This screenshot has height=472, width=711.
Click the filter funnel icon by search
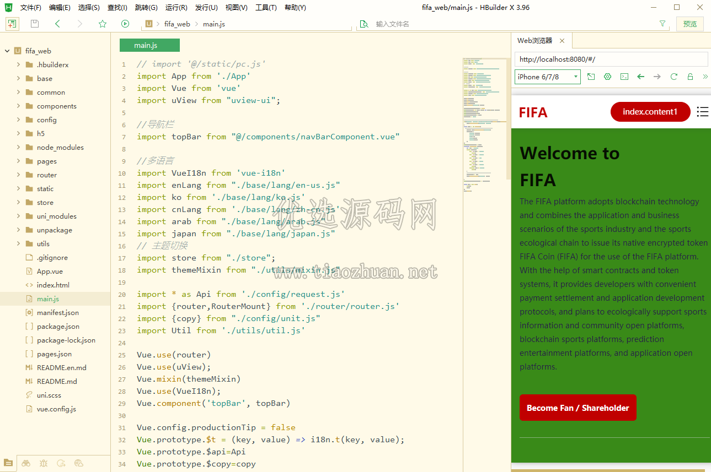pyautogui.click(x=662, y=24)
